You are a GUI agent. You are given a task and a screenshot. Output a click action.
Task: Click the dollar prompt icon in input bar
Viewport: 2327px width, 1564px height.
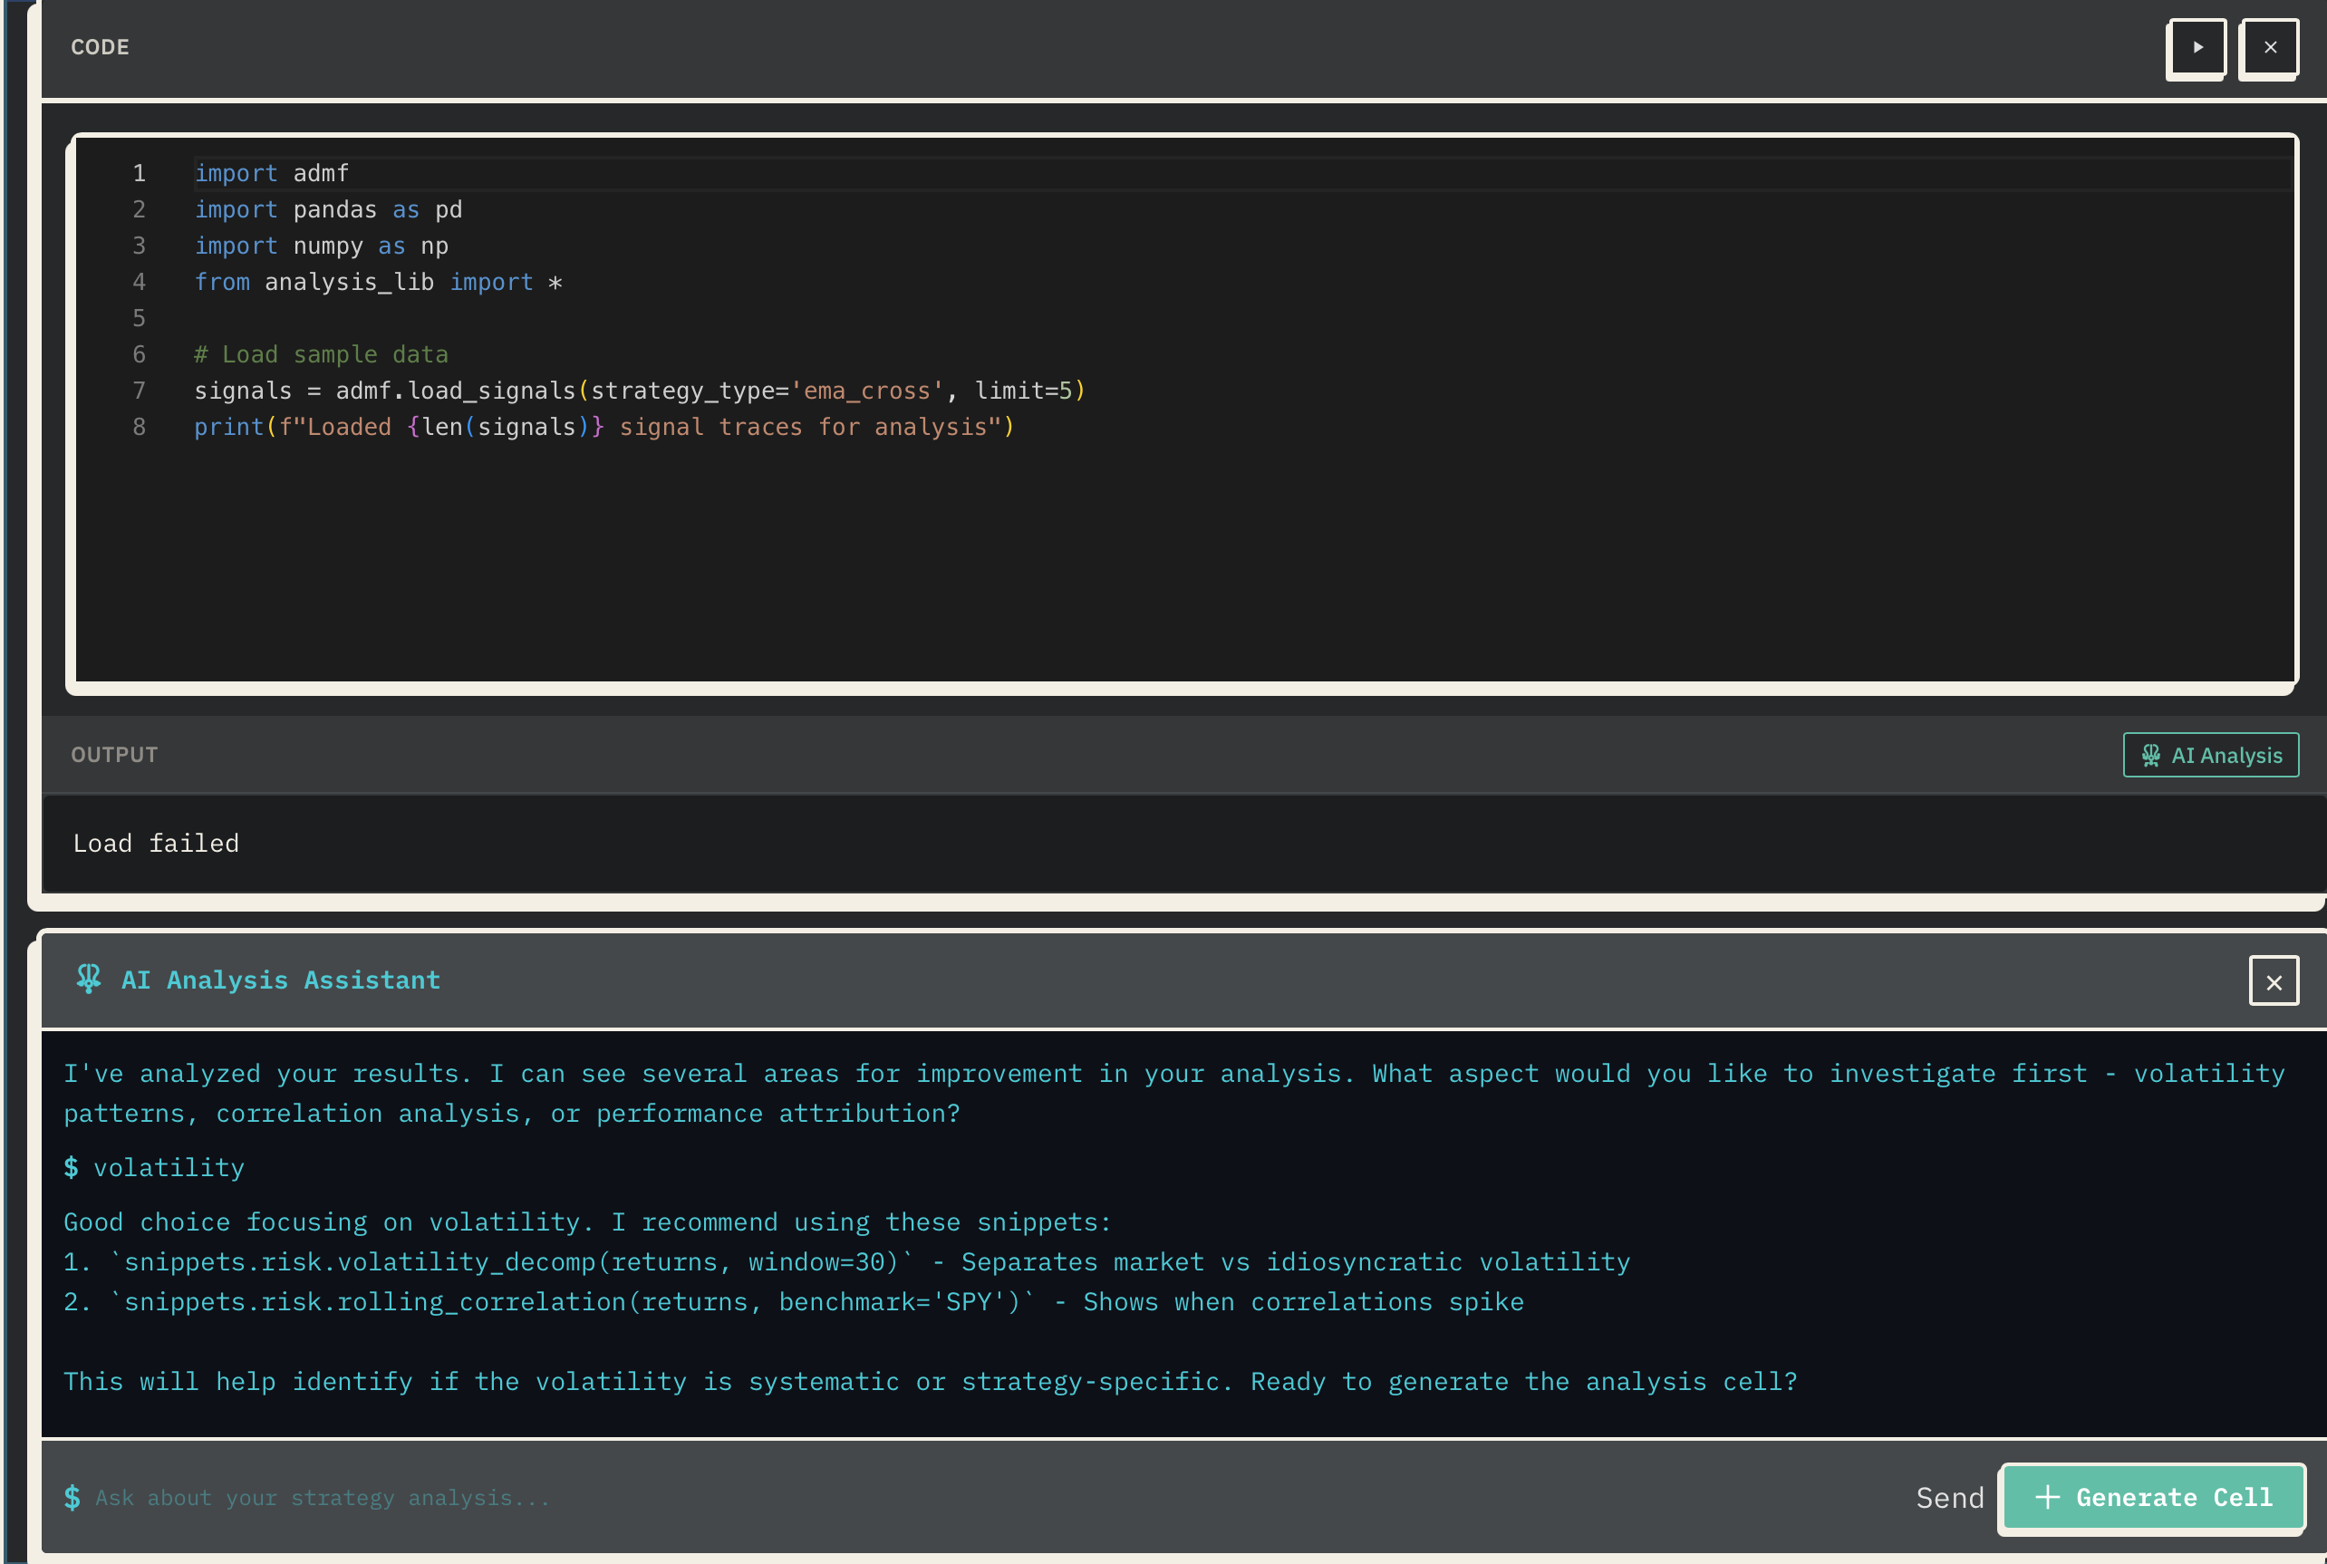pos(72,1497)
